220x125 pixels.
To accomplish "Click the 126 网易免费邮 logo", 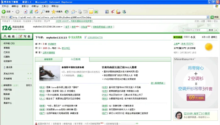I will [x=14, y=28].
